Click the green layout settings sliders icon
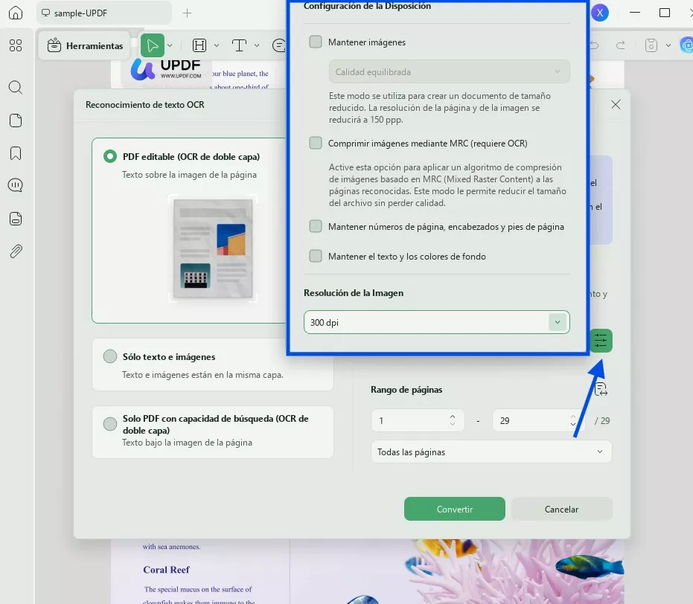 coord(601,341)
